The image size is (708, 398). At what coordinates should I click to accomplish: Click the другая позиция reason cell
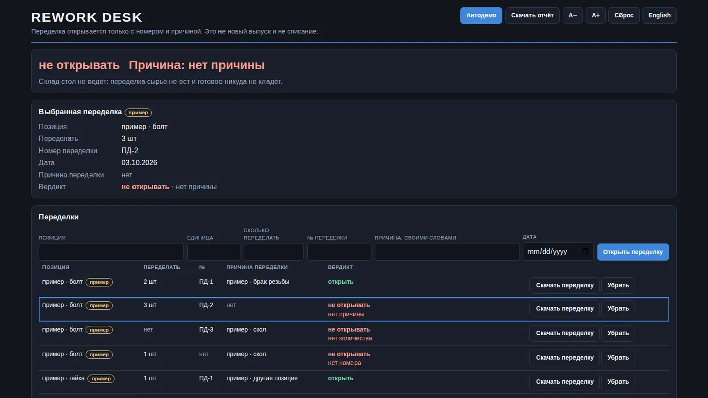(262, 378)
